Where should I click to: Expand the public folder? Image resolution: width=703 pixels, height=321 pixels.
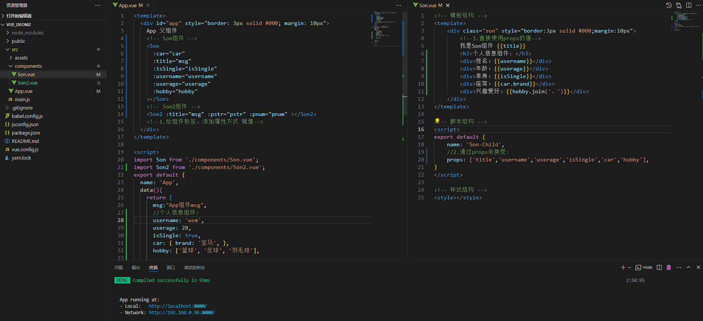pyautogui.click(x=53, y=41)
